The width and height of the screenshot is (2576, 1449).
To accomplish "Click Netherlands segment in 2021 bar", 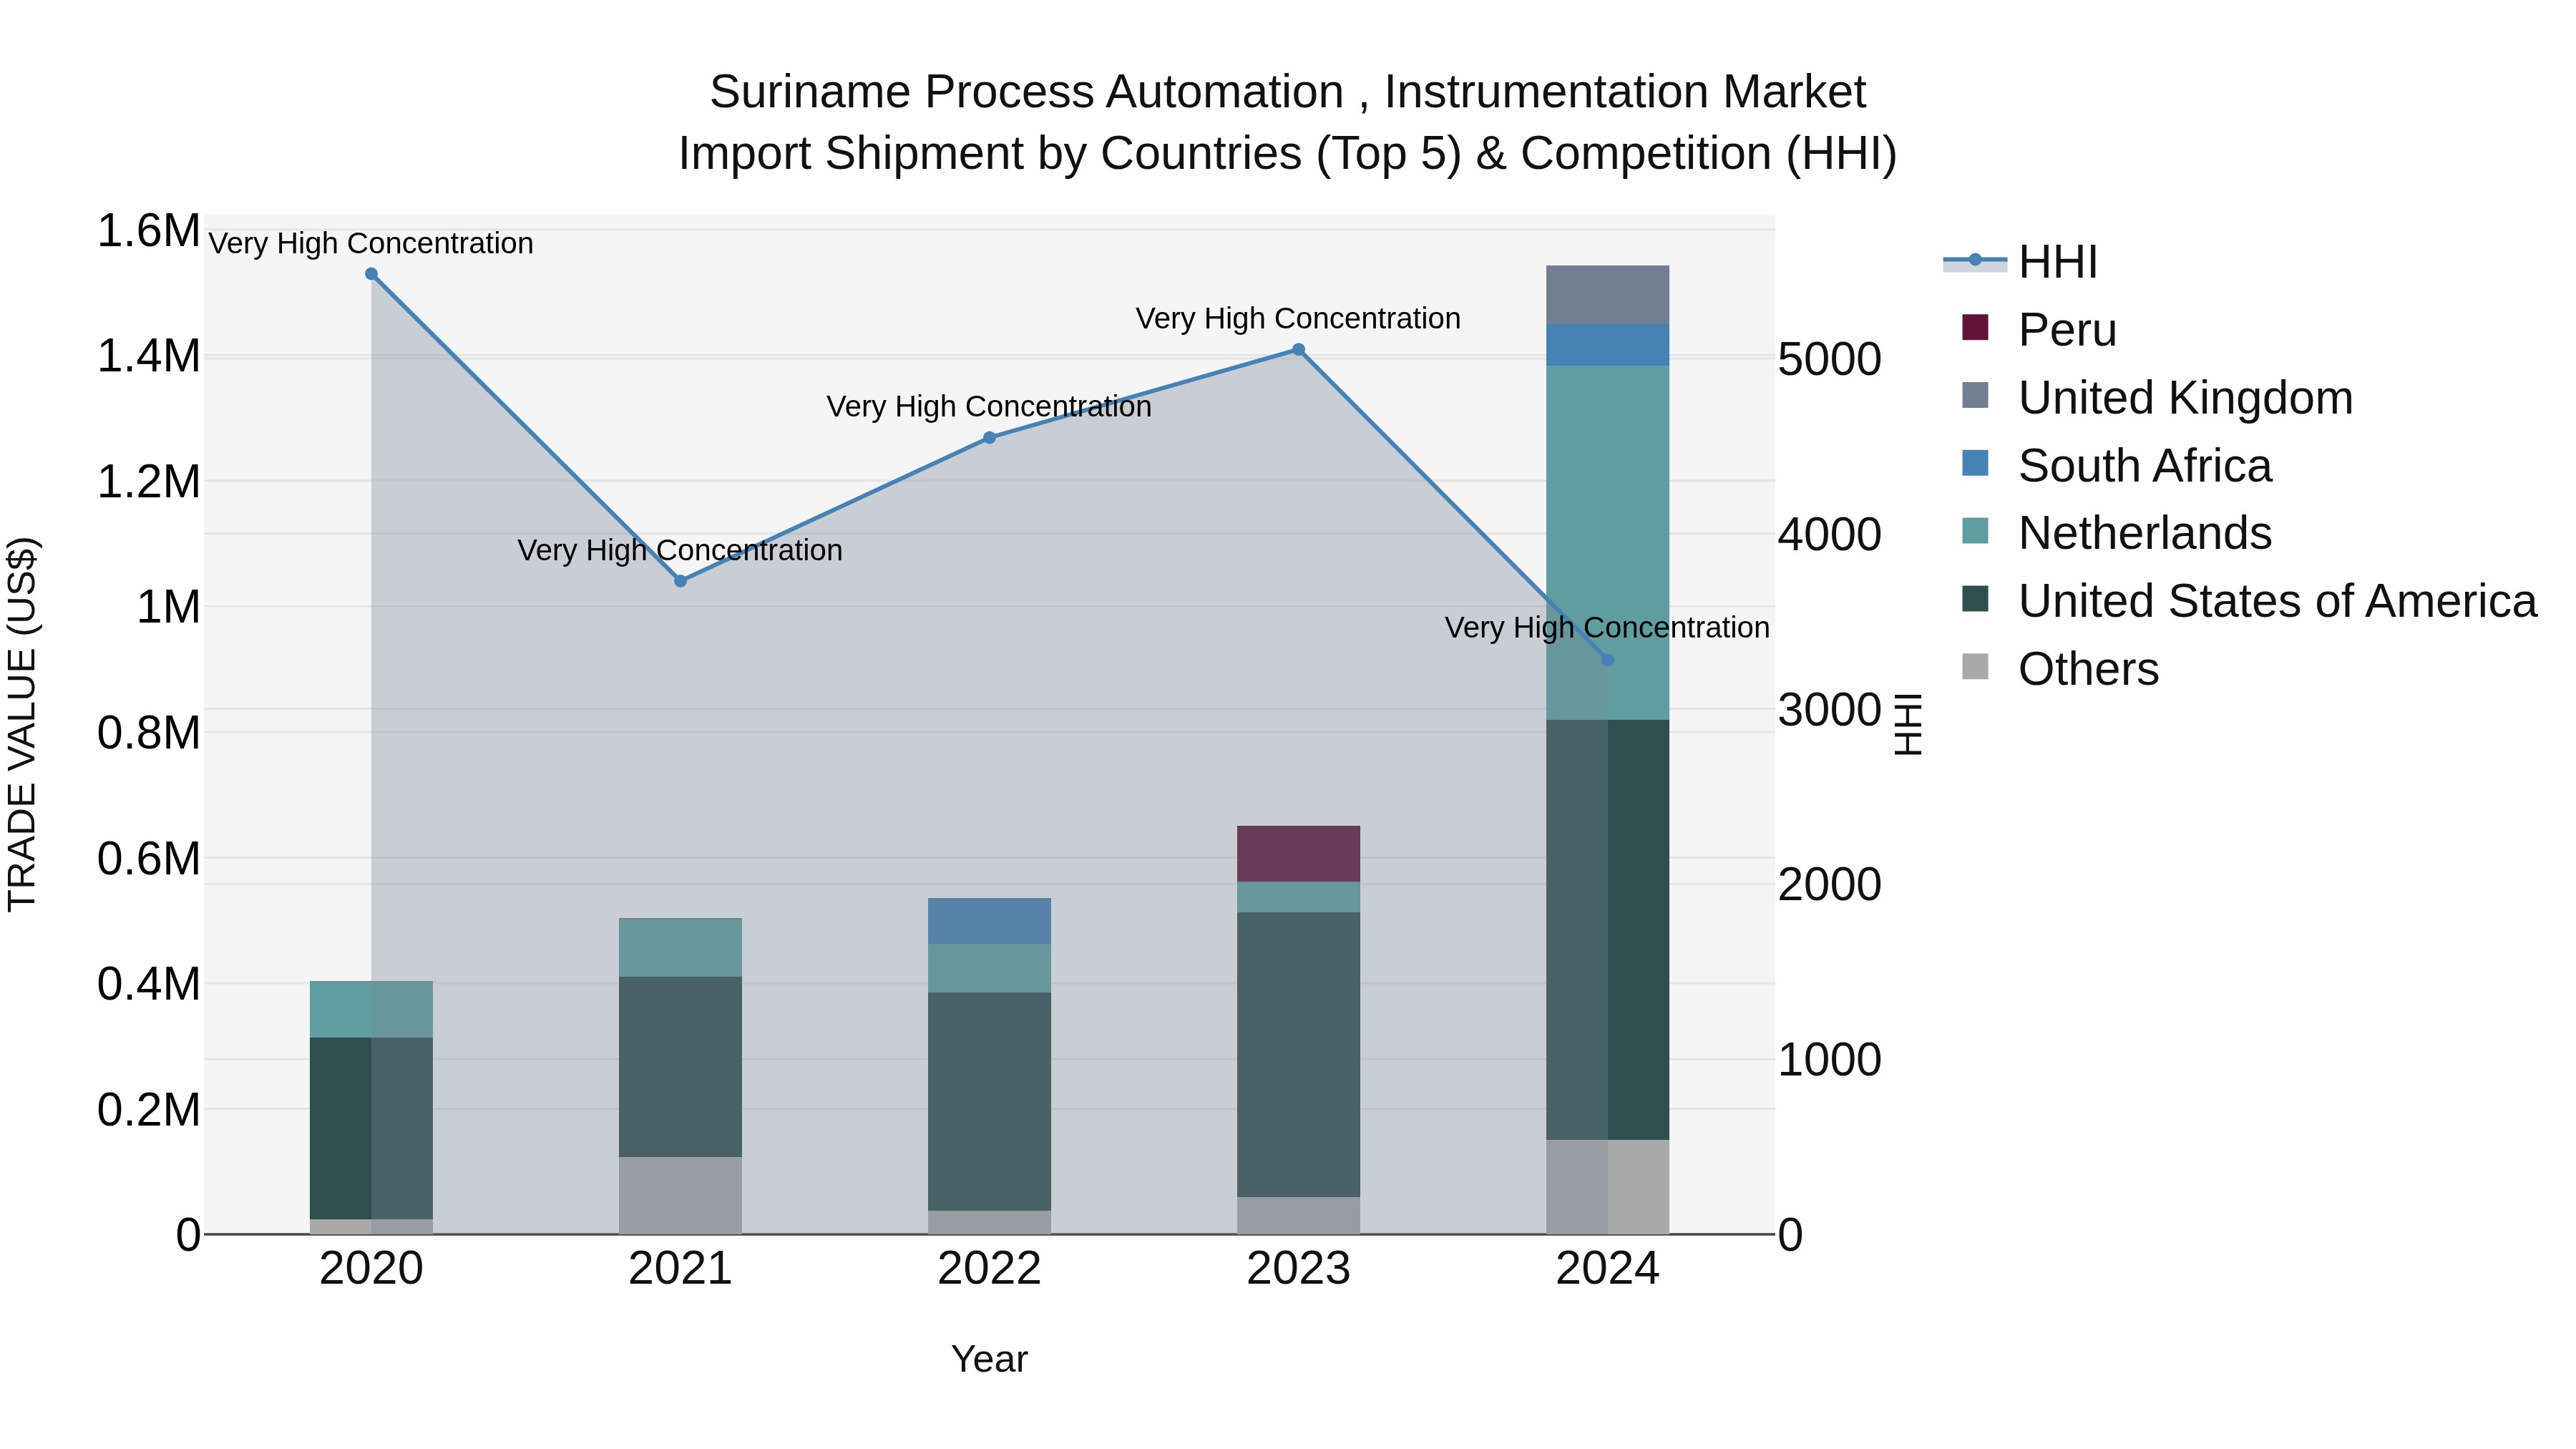I will pyautogui.click(x=680, y=948).
